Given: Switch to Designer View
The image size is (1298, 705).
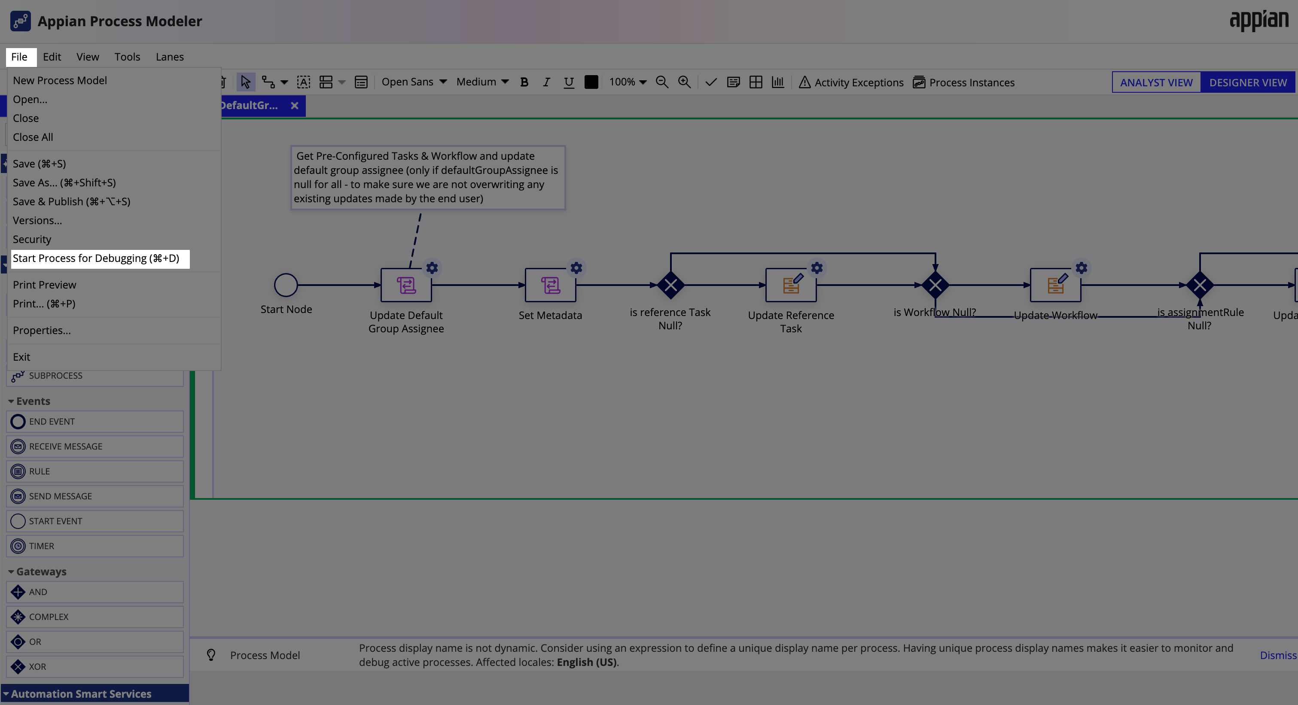Looking at the screenshot, I should tap(1248, 82).
